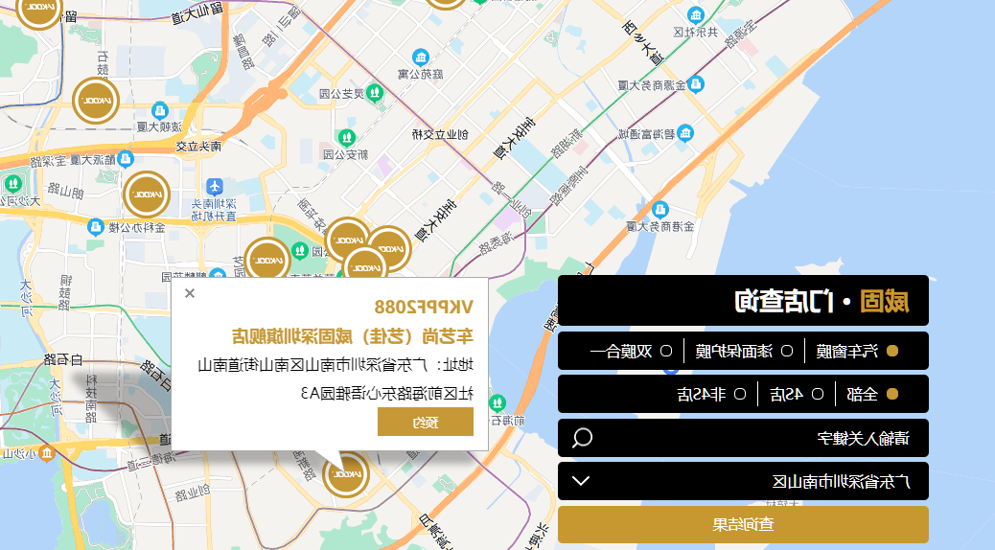Viewport: 995px width, 550px height.
Task: Click the 南头立交 map label
Action: (198, 147)
